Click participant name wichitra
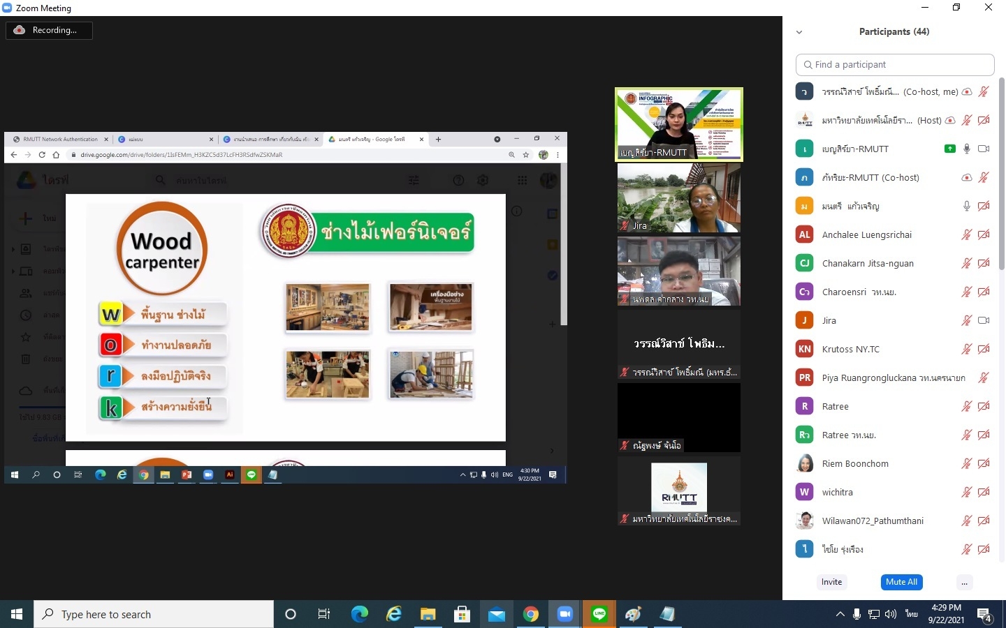 [837, 492]
